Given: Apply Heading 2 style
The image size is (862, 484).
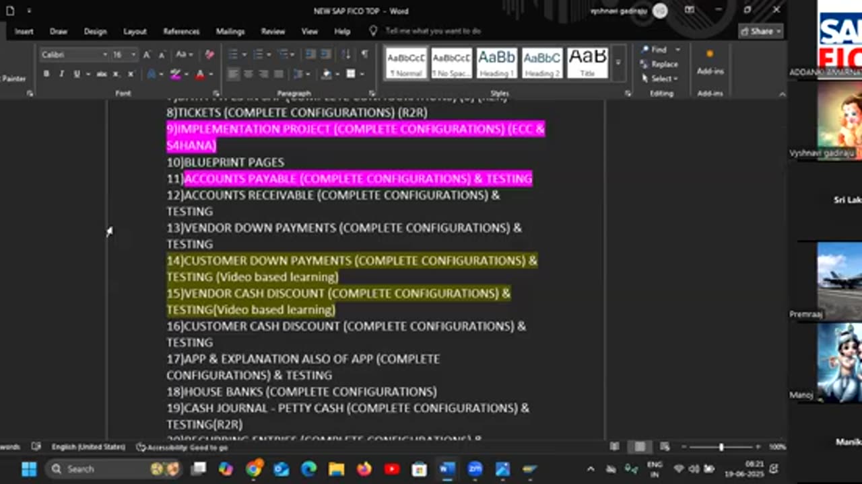Looking at the screenshot, I should [541, 63].
